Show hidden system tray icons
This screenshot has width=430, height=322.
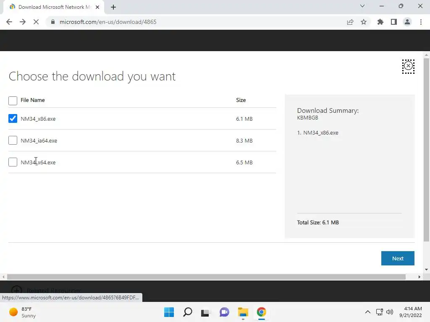tap(368, 312)
